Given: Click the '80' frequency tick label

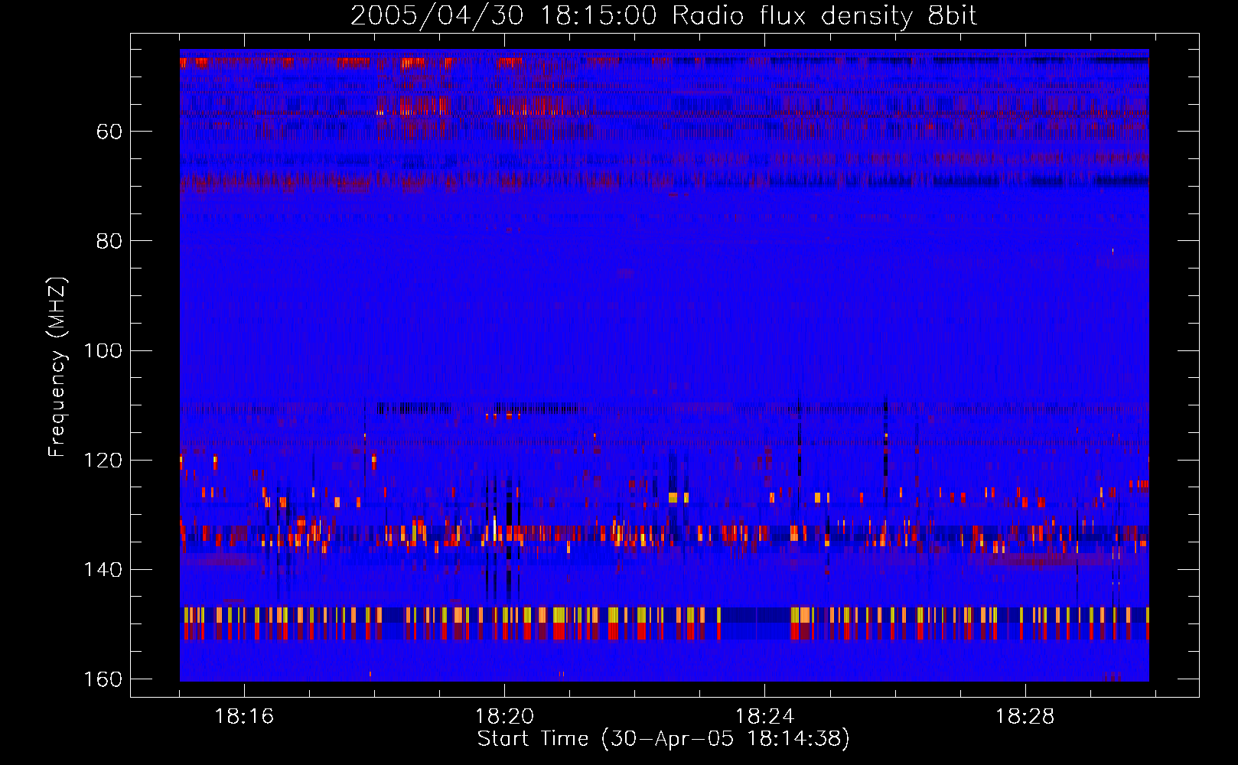Looking at the screenshot, I should click(109, 241).
